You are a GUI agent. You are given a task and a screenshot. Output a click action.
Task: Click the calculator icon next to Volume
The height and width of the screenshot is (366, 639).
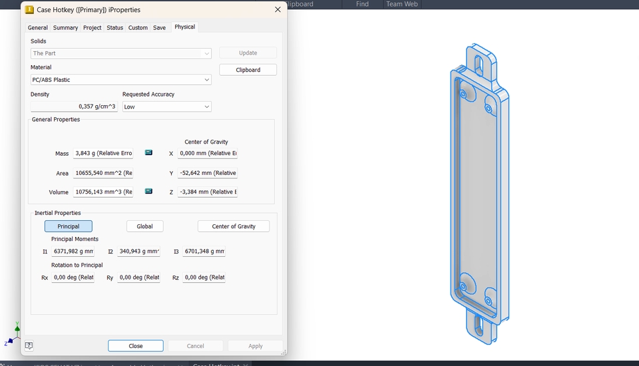[148, 191]
